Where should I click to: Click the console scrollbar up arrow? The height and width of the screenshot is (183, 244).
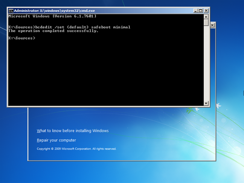click(x=206, y=17)
